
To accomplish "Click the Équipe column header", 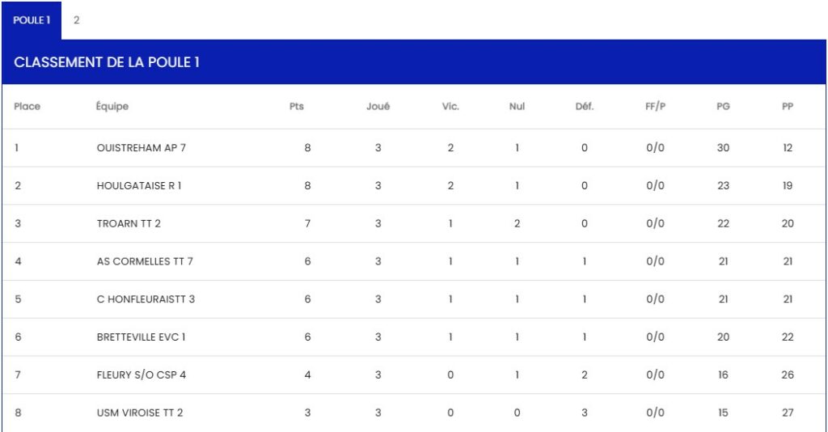I will click(112, 107).
